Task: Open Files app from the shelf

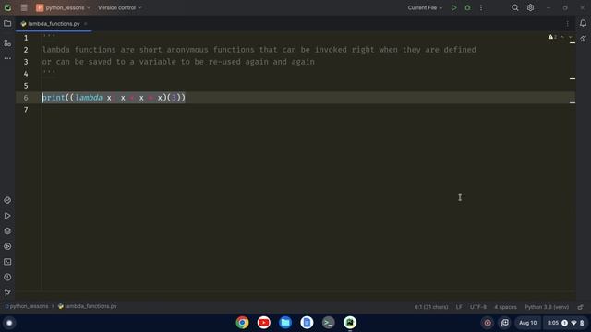Action: (285, 323)
